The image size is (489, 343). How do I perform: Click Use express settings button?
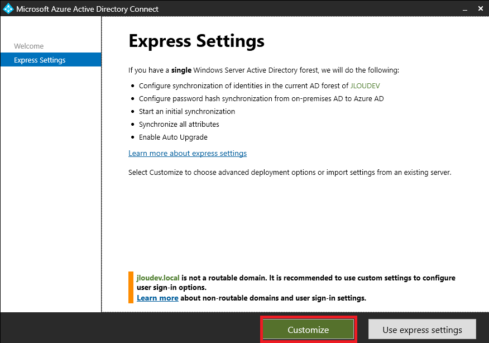point(422,330)
